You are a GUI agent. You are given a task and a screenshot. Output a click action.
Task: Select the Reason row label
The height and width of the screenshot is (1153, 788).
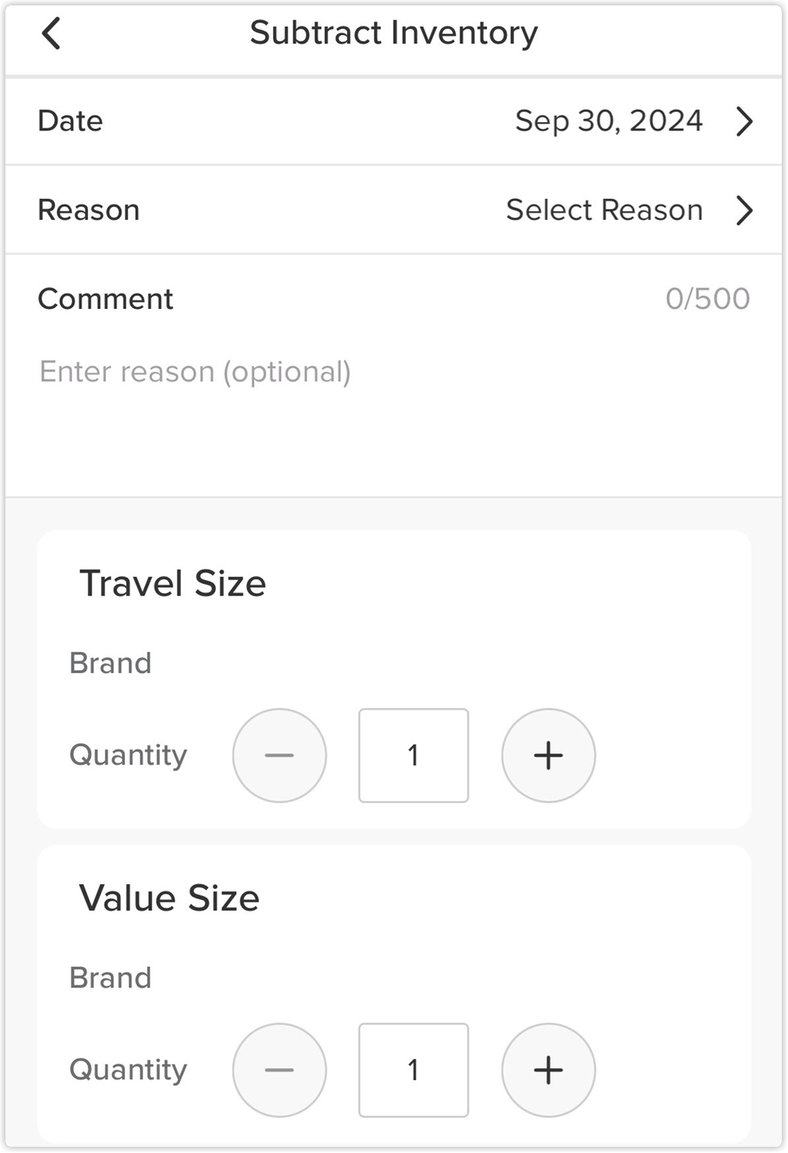(x=89, y=210)
